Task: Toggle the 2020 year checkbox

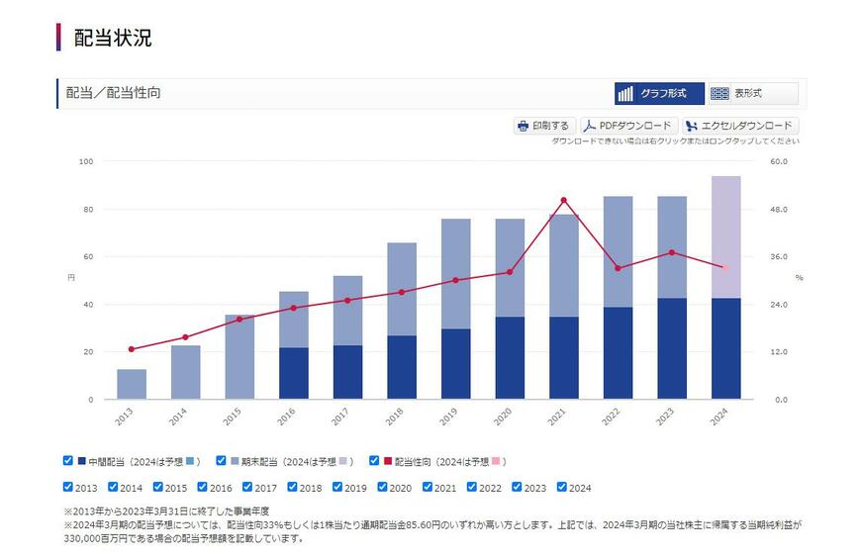Action: pos(382,487)
